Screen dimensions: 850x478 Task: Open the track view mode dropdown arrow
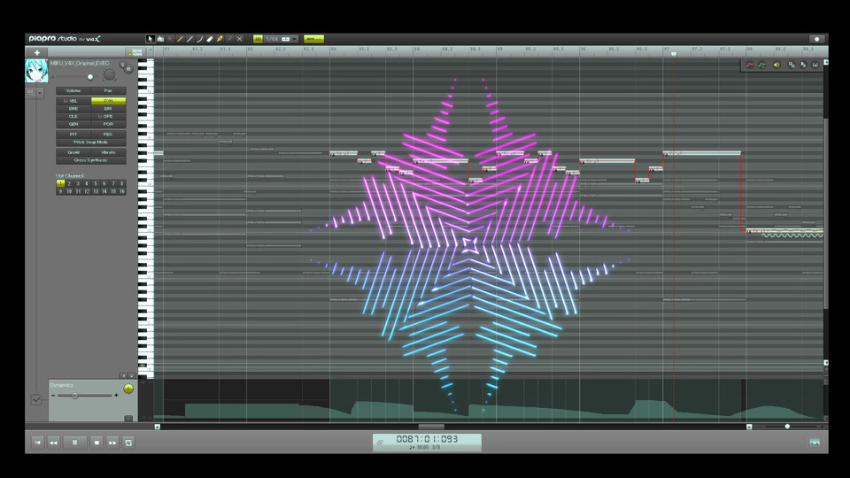pyautogui.click(x=40, y=93)
